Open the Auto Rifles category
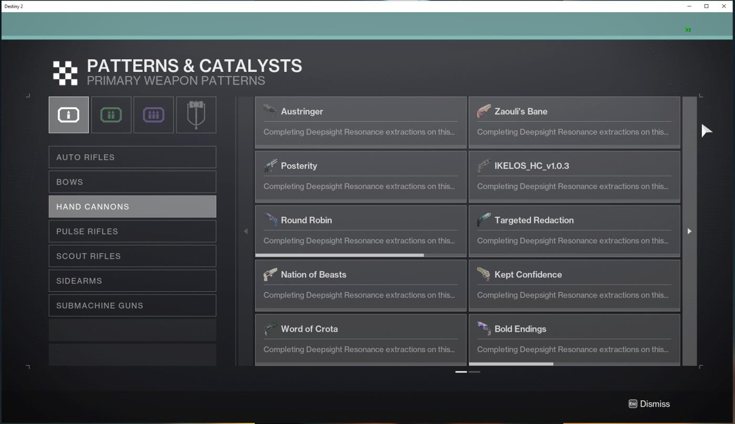This screenshot has width=735, height=424. [132, 157]
